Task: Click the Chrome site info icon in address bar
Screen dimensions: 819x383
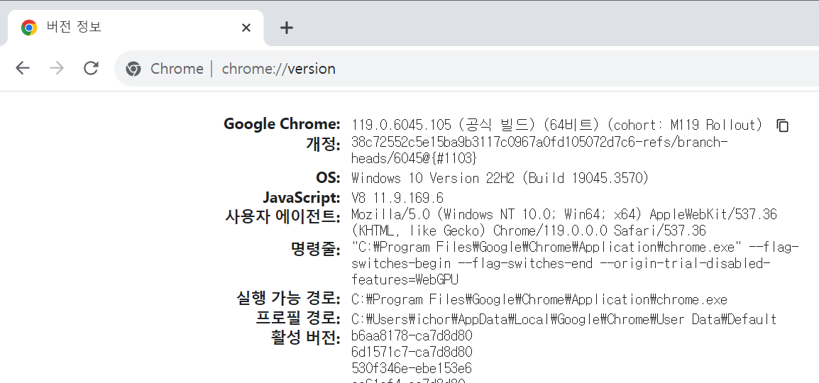Action: point(133,69)
